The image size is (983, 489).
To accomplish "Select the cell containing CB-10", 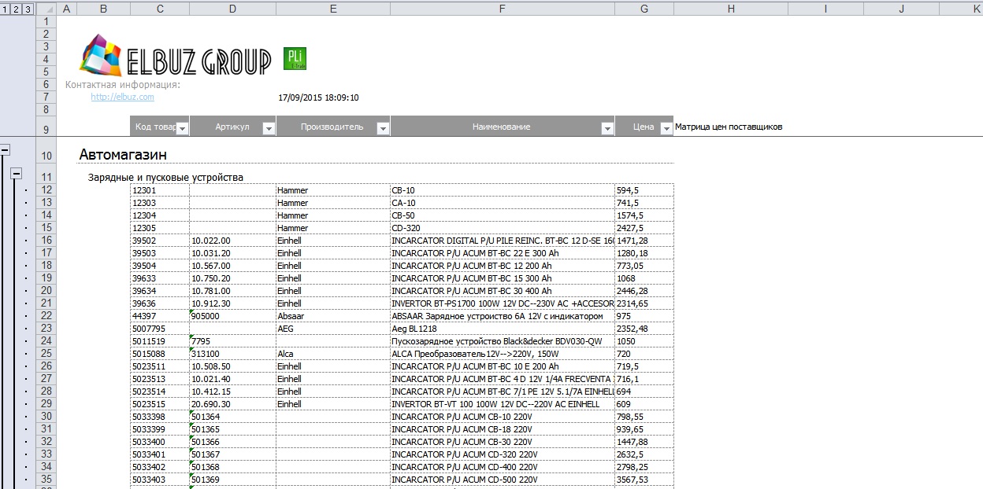I will pos(503,190).
